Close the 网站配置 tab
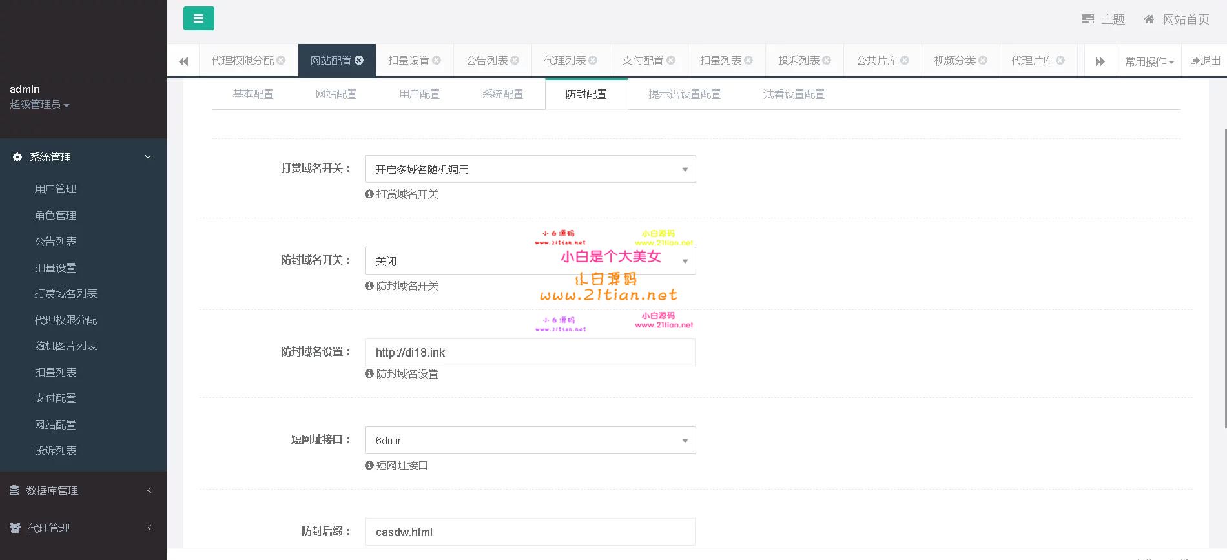The width and height of the screenshot is (1227, 560). pos(359,61)
